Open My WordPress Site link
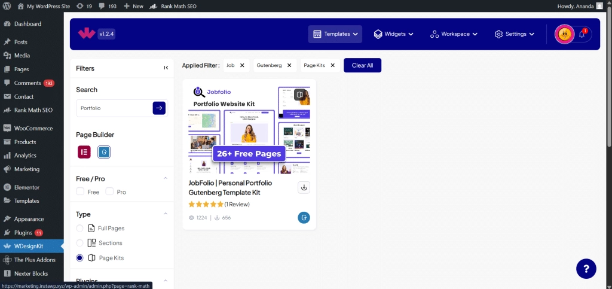This screenshot has height=289, width=612. click(44, 6)
